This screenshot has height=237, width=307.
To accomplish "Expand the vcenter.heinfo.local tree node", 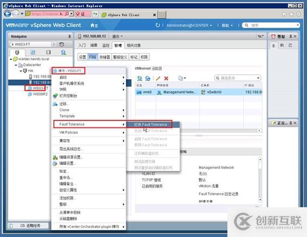I will [11, 59].
